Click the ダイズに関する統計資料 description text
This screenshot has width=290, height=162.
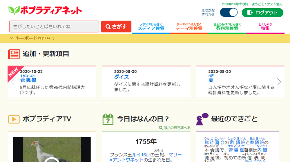[x=147, y=87]
